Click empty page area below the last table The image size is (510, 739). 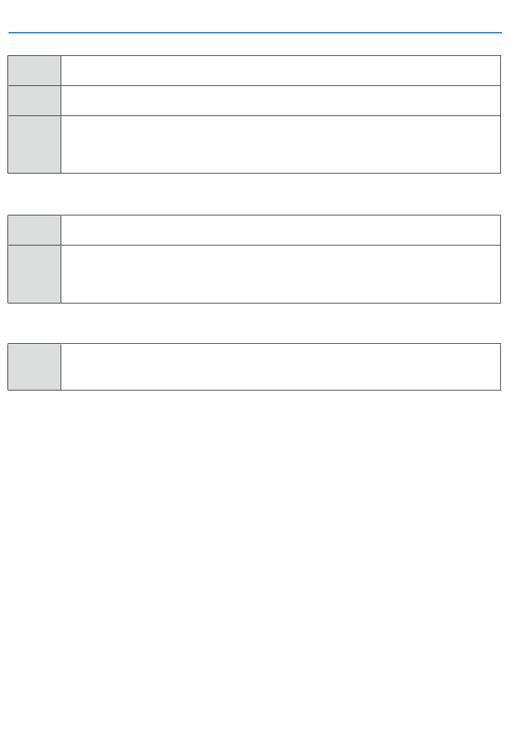click(x=255, y=537)
